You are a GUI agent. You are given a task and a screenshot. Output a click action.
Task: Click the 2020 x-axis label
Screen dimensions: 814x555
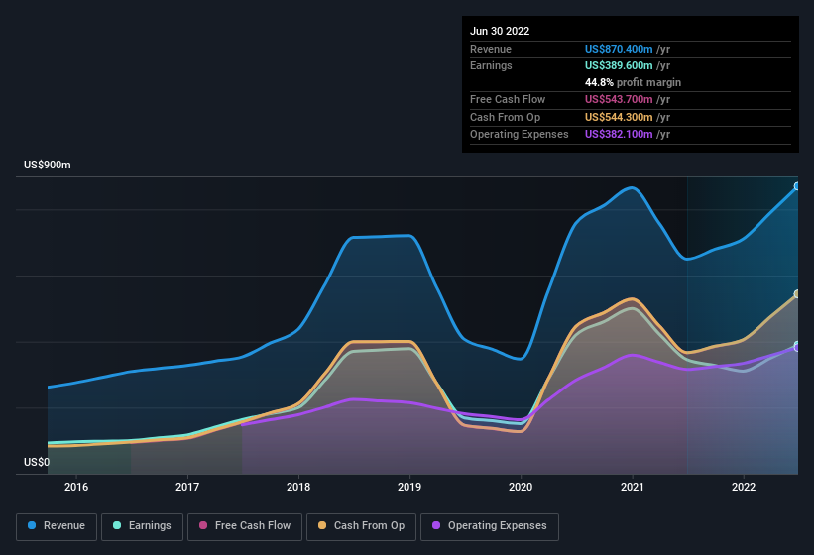(x=521, y=487)
